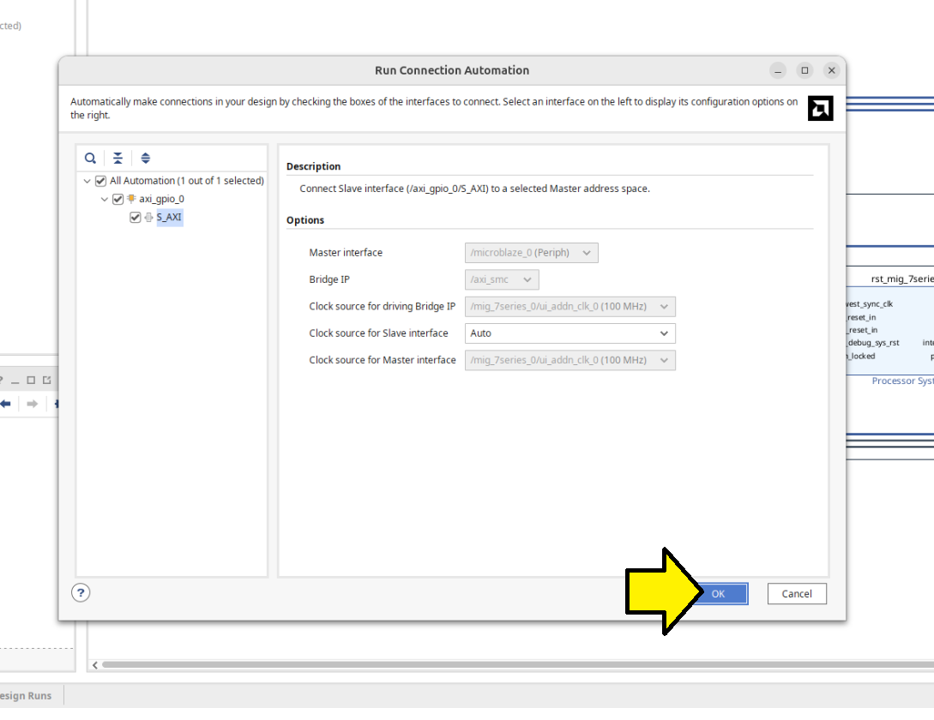Toggle the axi_gpio_0 checkbox
The image size is (934, 720).
click(x=118, y=199)
